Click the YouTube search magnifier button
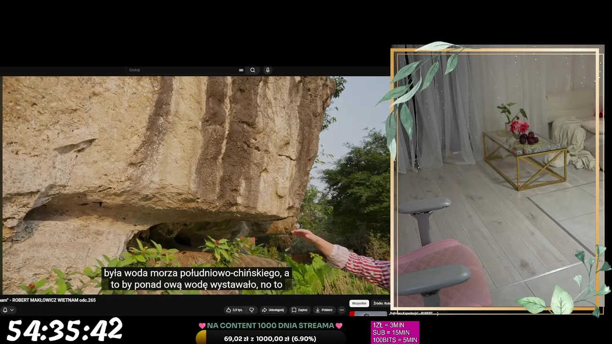This screenshot has height=344, width=612. click(252, 70)
